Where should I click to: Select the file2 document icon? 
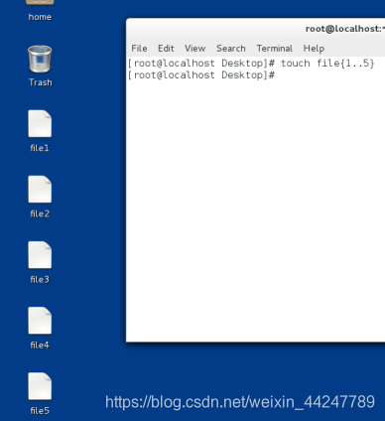(x=40, y=190)
